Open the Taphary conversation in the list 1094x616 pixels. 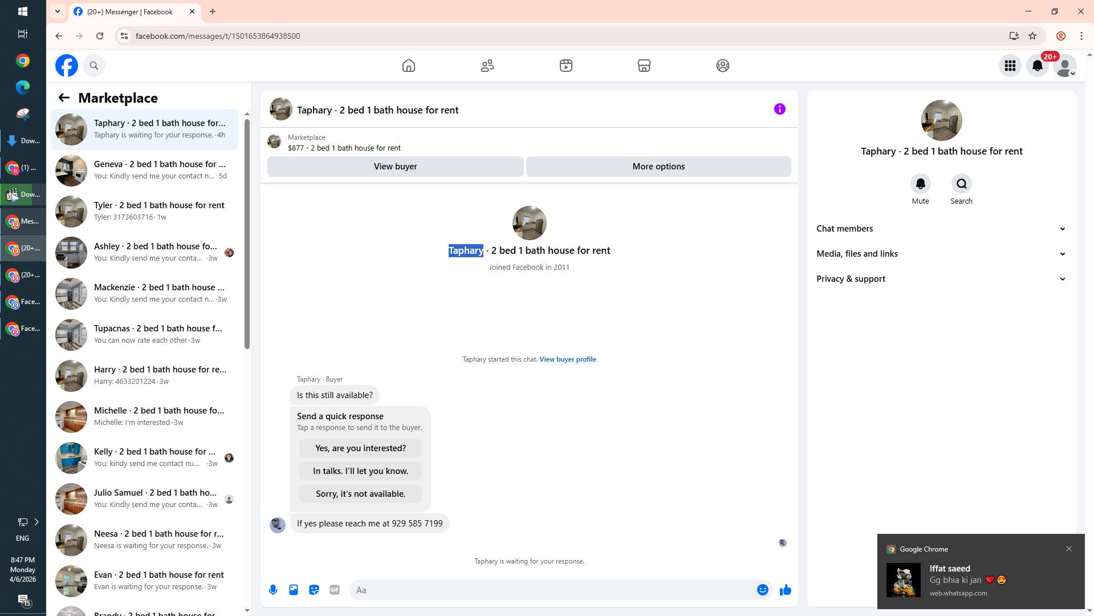[x=145, y=129]
